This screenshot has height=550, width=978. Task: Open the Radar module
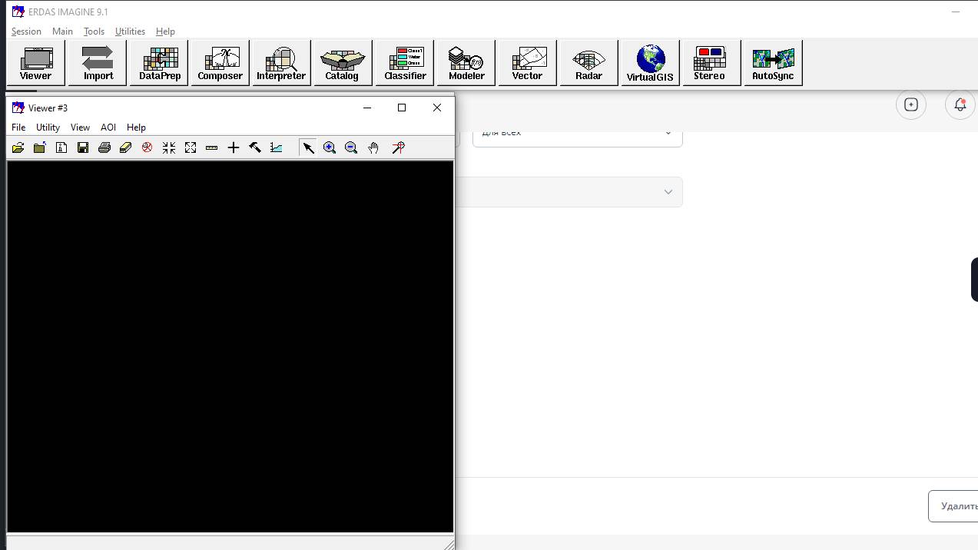pyautogui.click(x=588, y=62)
